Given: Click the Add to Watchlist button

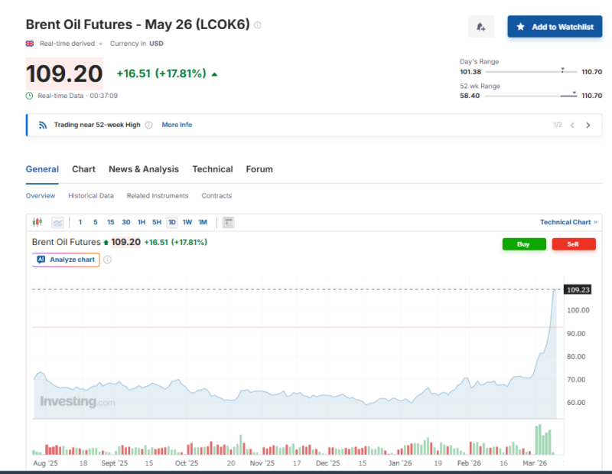Looking at the screenshot, I should point(555,27).
